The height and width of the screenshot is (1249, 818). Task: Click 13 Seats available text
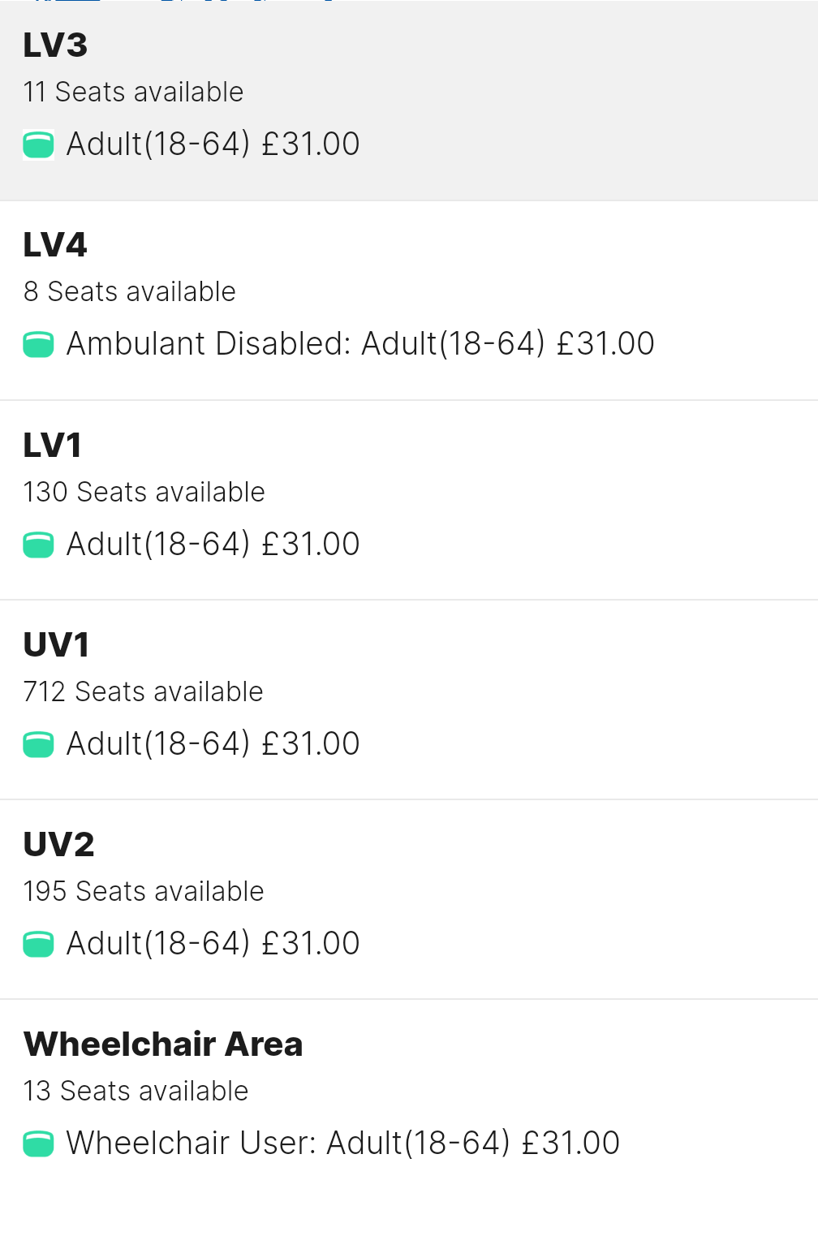pos(136,1092)
